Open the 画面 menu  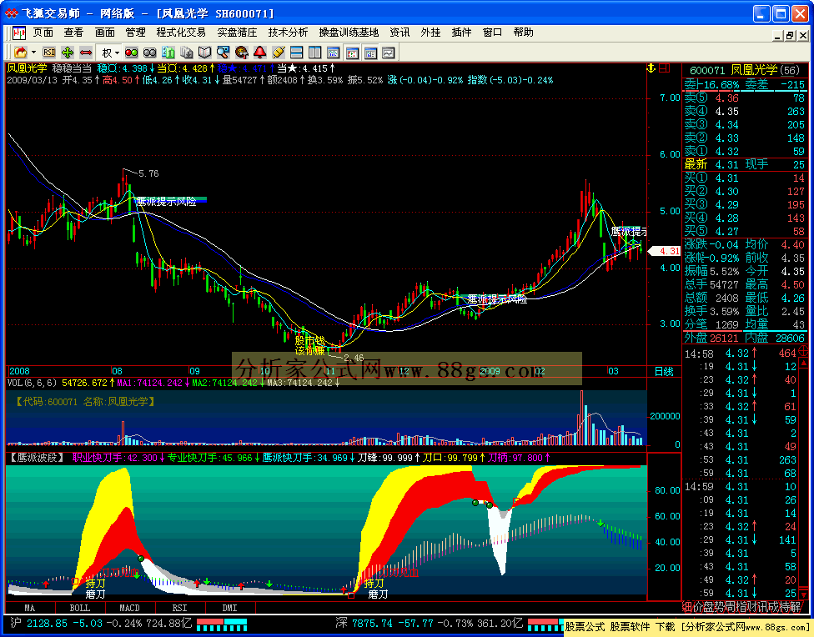[x=104, y=33]
